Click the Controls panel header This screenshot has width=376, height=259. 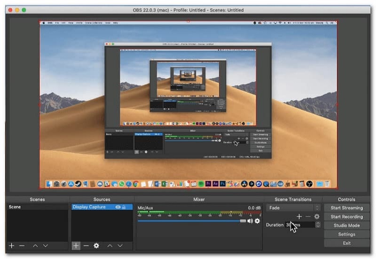(x=346, y=199)
